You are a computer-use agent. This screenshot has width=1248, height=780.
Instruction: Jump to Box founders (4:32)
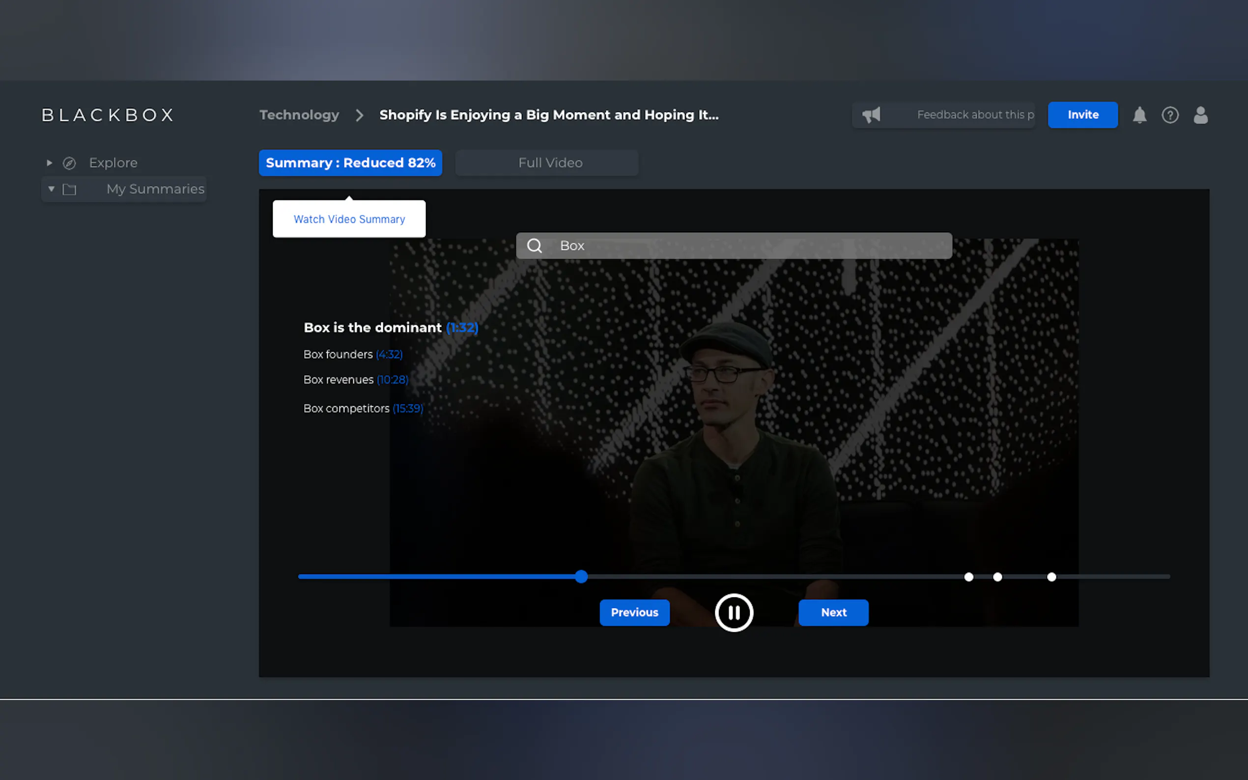[353, 355]
